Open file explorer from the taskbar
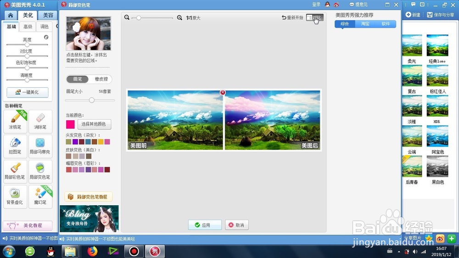The width and height of the screenshot is (459, 258). (70, 251)
